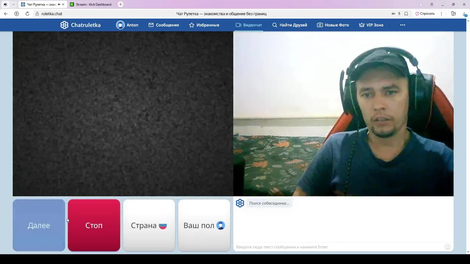Open the Yandex home button
Image resolution: width=470 pixels, height=264 pixels.
pos(17,14)
